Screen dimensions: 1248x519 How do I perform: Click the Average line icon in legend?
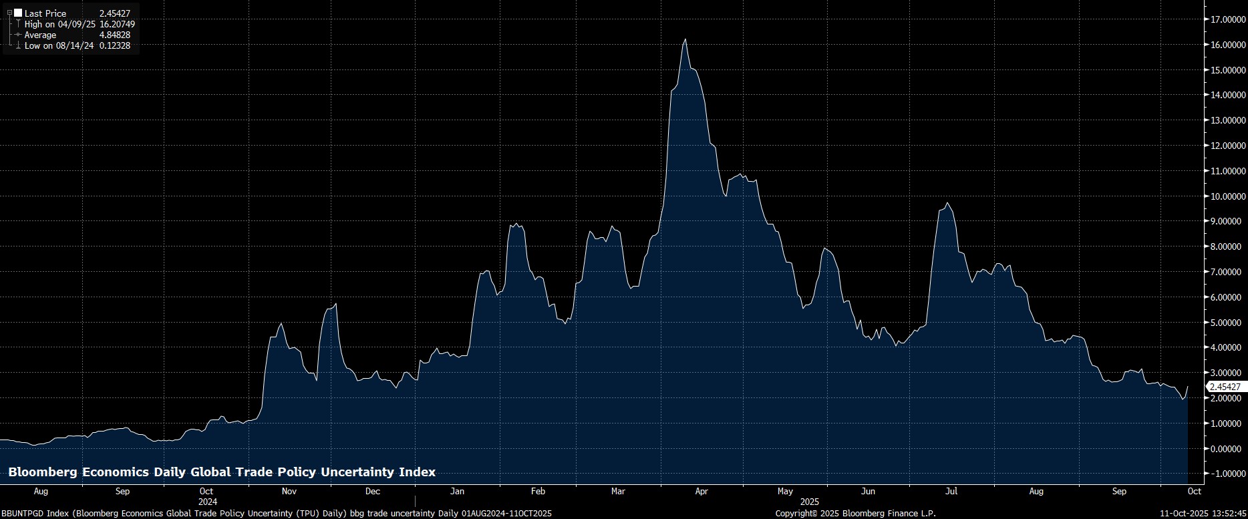coord(18,35)
